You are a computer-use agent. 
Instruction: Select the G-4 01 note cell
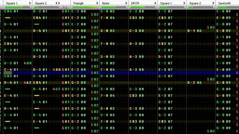[x=11, y=128]
